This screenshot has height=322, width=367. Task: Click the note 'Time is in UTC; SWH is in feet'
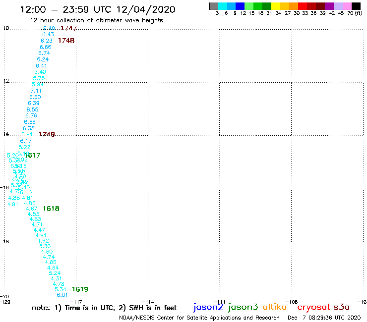(104, 308)
